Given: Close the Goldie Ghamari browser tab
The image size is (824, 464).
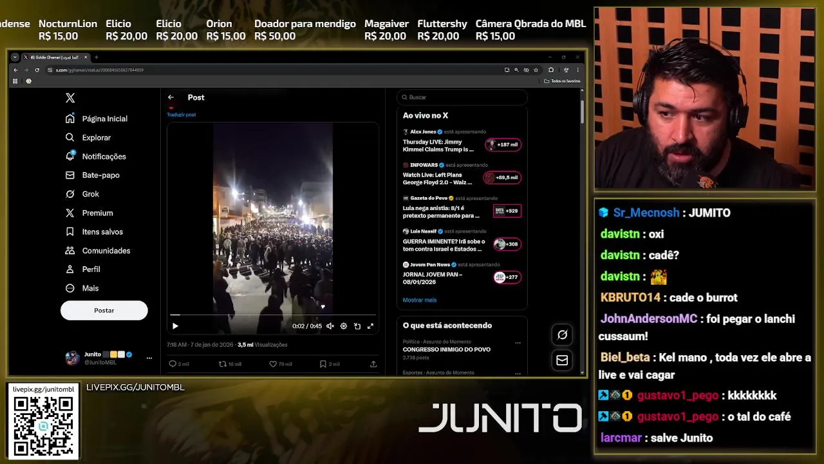Looking at the screenshot, I should [86, 57].
